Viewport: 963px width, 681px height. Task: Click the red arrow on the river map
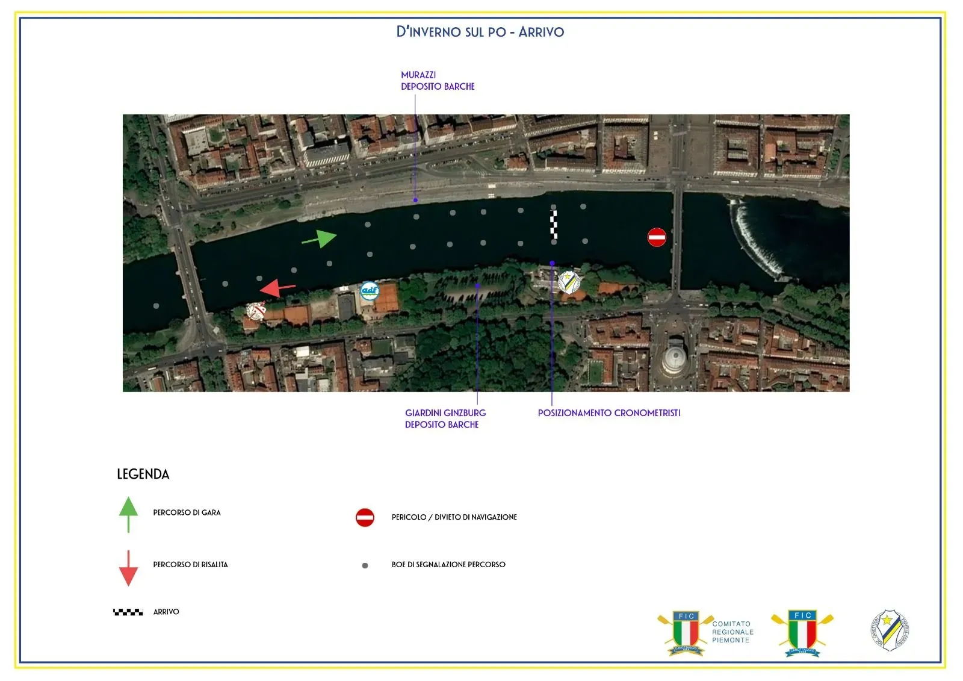point(277,288)
